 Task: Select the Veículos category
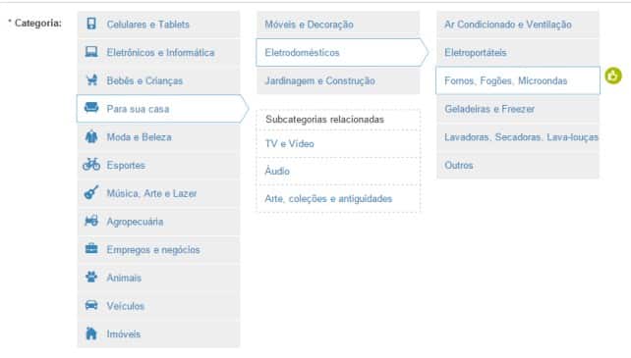coord(158,306)
